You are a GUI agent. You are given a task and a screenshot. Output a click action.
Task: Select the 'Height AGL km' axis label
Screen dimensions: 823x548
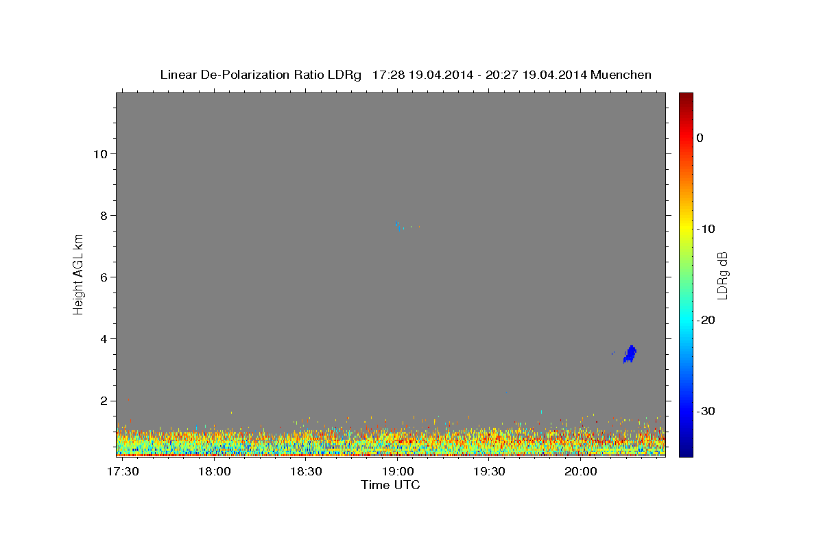click(x=79, y=273)
